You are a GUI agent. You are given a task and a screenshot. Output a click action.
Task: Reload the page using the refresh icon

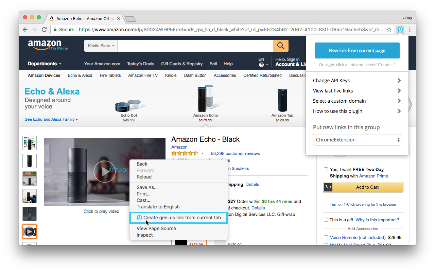pos(44,30)
